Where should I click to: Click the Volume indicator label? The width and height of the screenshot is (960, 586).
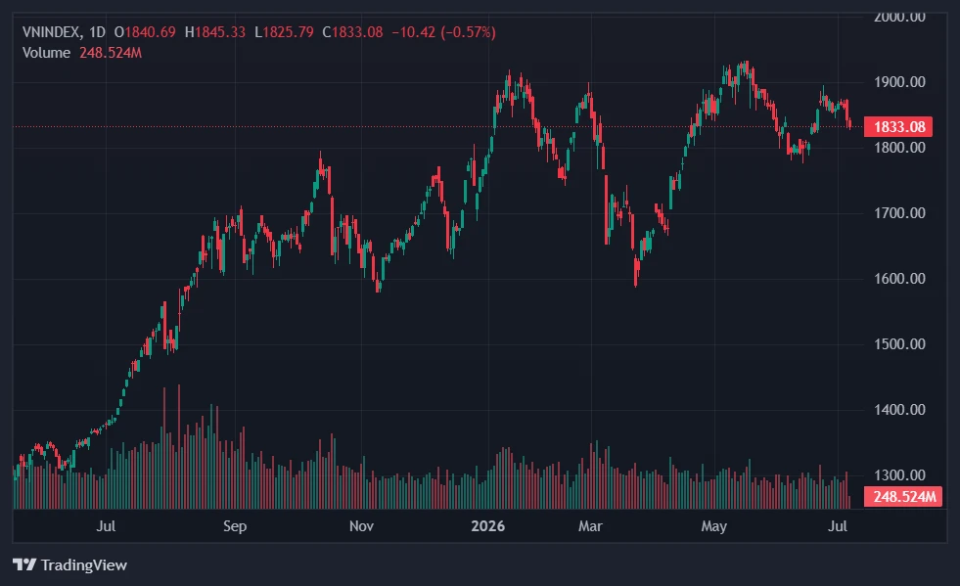point(47,53)
